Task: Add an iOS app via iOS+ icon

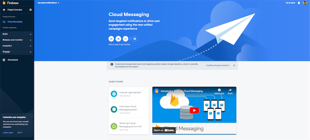Action: 111,39
